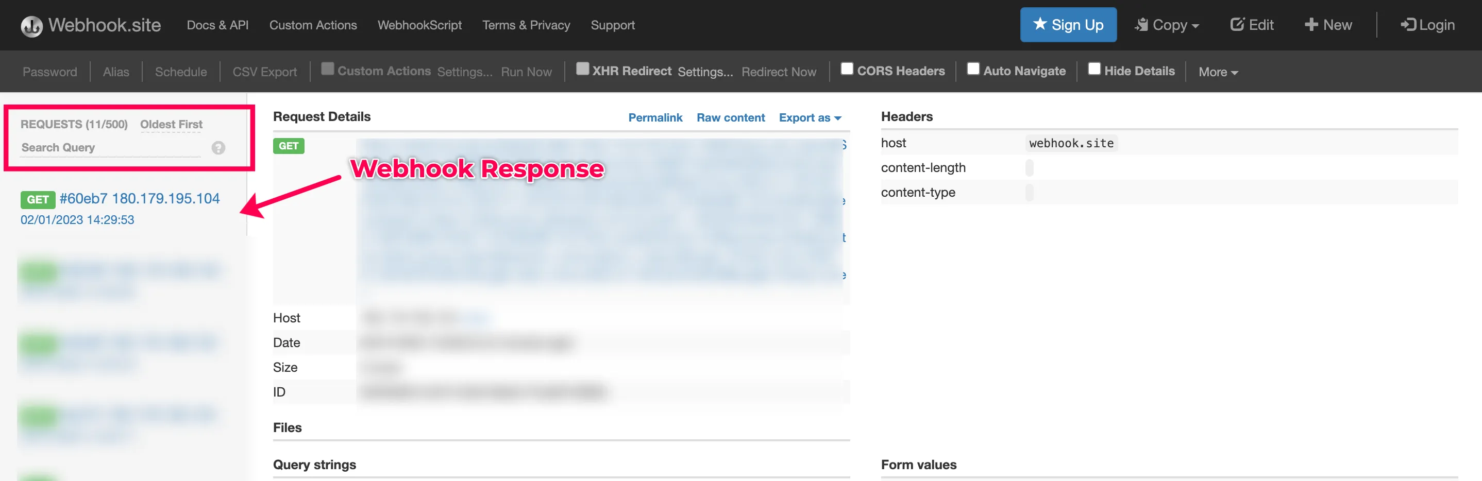Open WebhookScript nav item
Viewport: 1482px width, 481px height.
click(x=419, y=25)
